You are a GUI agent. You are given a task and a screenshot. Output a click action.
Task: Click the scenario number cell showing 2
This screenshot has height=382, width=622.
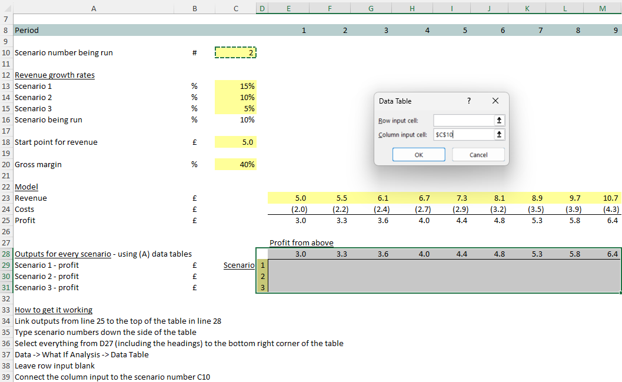coord(236,53)
